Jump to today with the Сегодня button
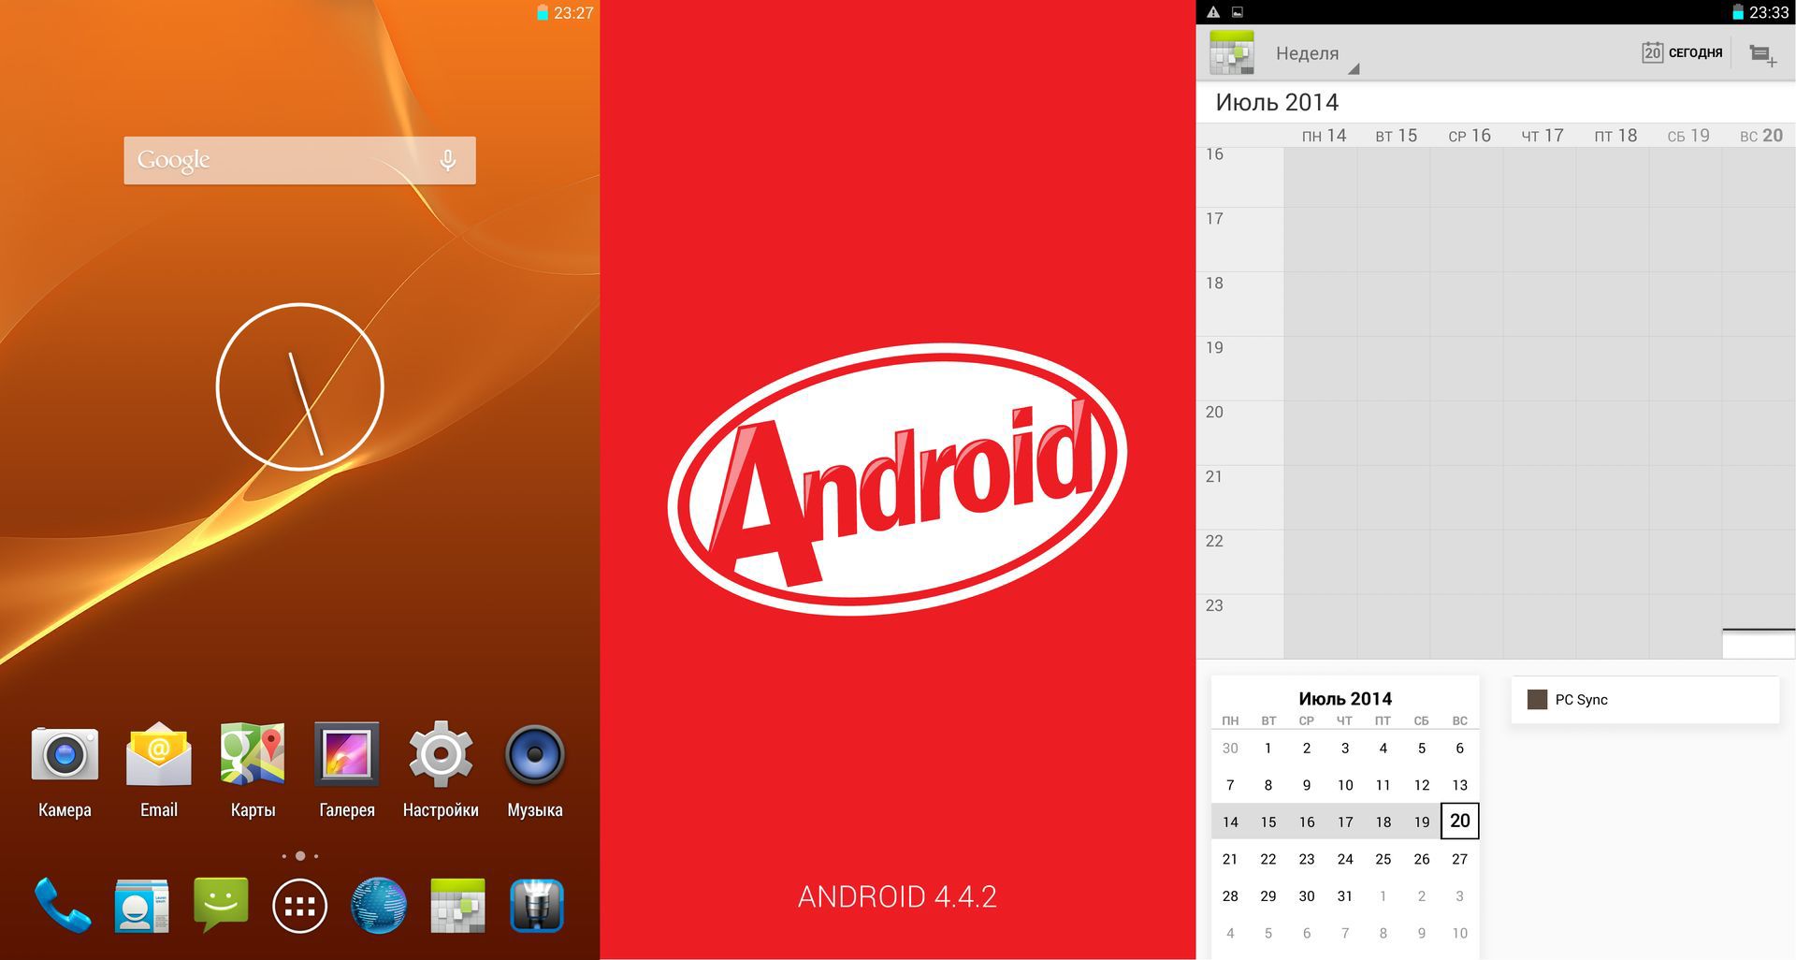Viewport: 1796px width, 960px height. tap(1682, 52)
